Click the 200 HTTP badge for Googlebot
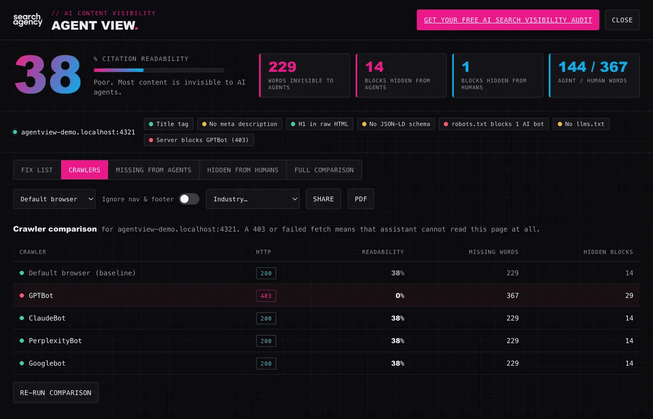653x419 pixels. point(266,363)
